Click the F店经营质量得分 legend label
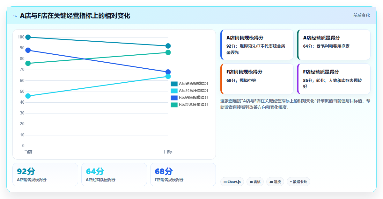Viewport: 383px width, 199px height. tap(194, 105)
